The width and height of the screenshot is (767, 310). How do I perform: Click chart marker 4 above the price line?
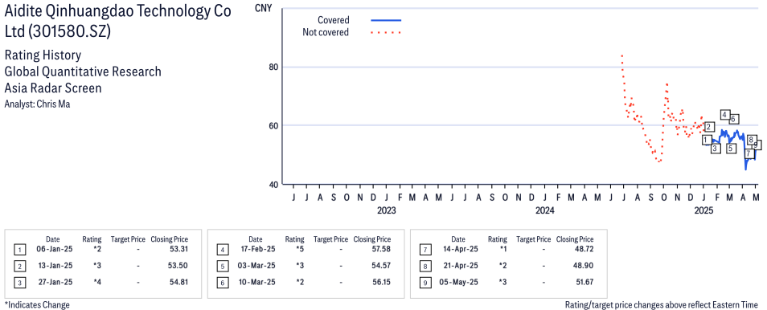coord(725,115)
